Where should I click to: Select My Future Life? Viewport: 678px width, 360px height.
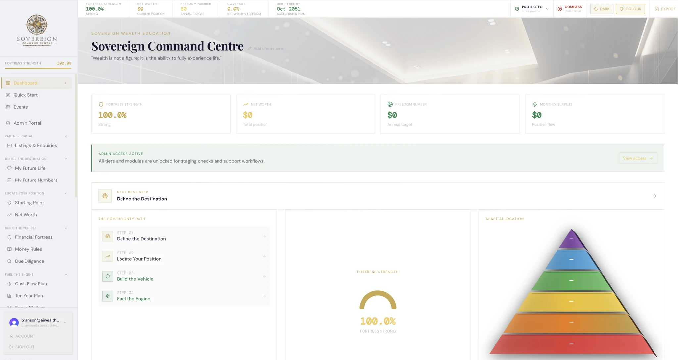coord(36,168)
